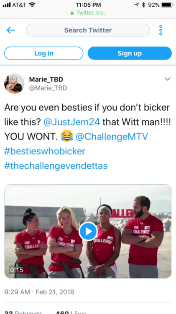Open the tweet timestamp Feb 21, 2018
The height and width of the screenshot is (314, 176).
[55, 292]
